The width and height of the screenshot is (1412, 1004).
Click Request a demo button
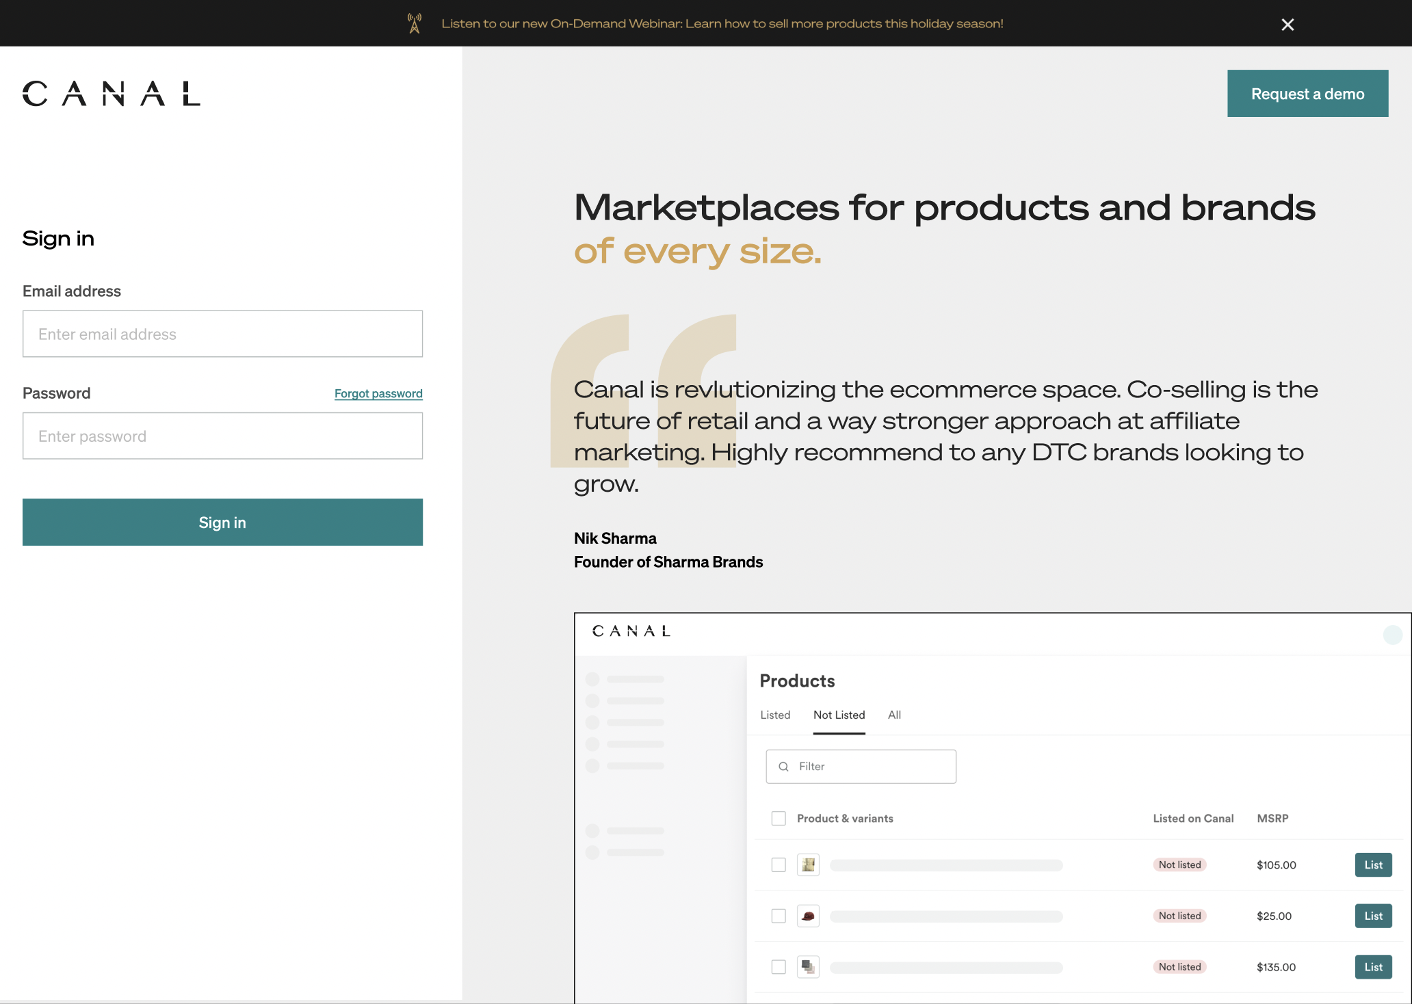click(1307, 94)
